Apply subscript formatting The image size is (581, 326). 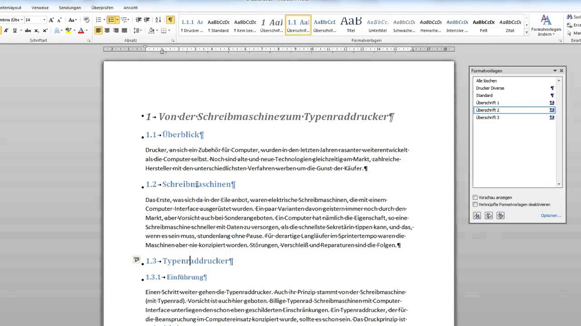coord(37,31)
